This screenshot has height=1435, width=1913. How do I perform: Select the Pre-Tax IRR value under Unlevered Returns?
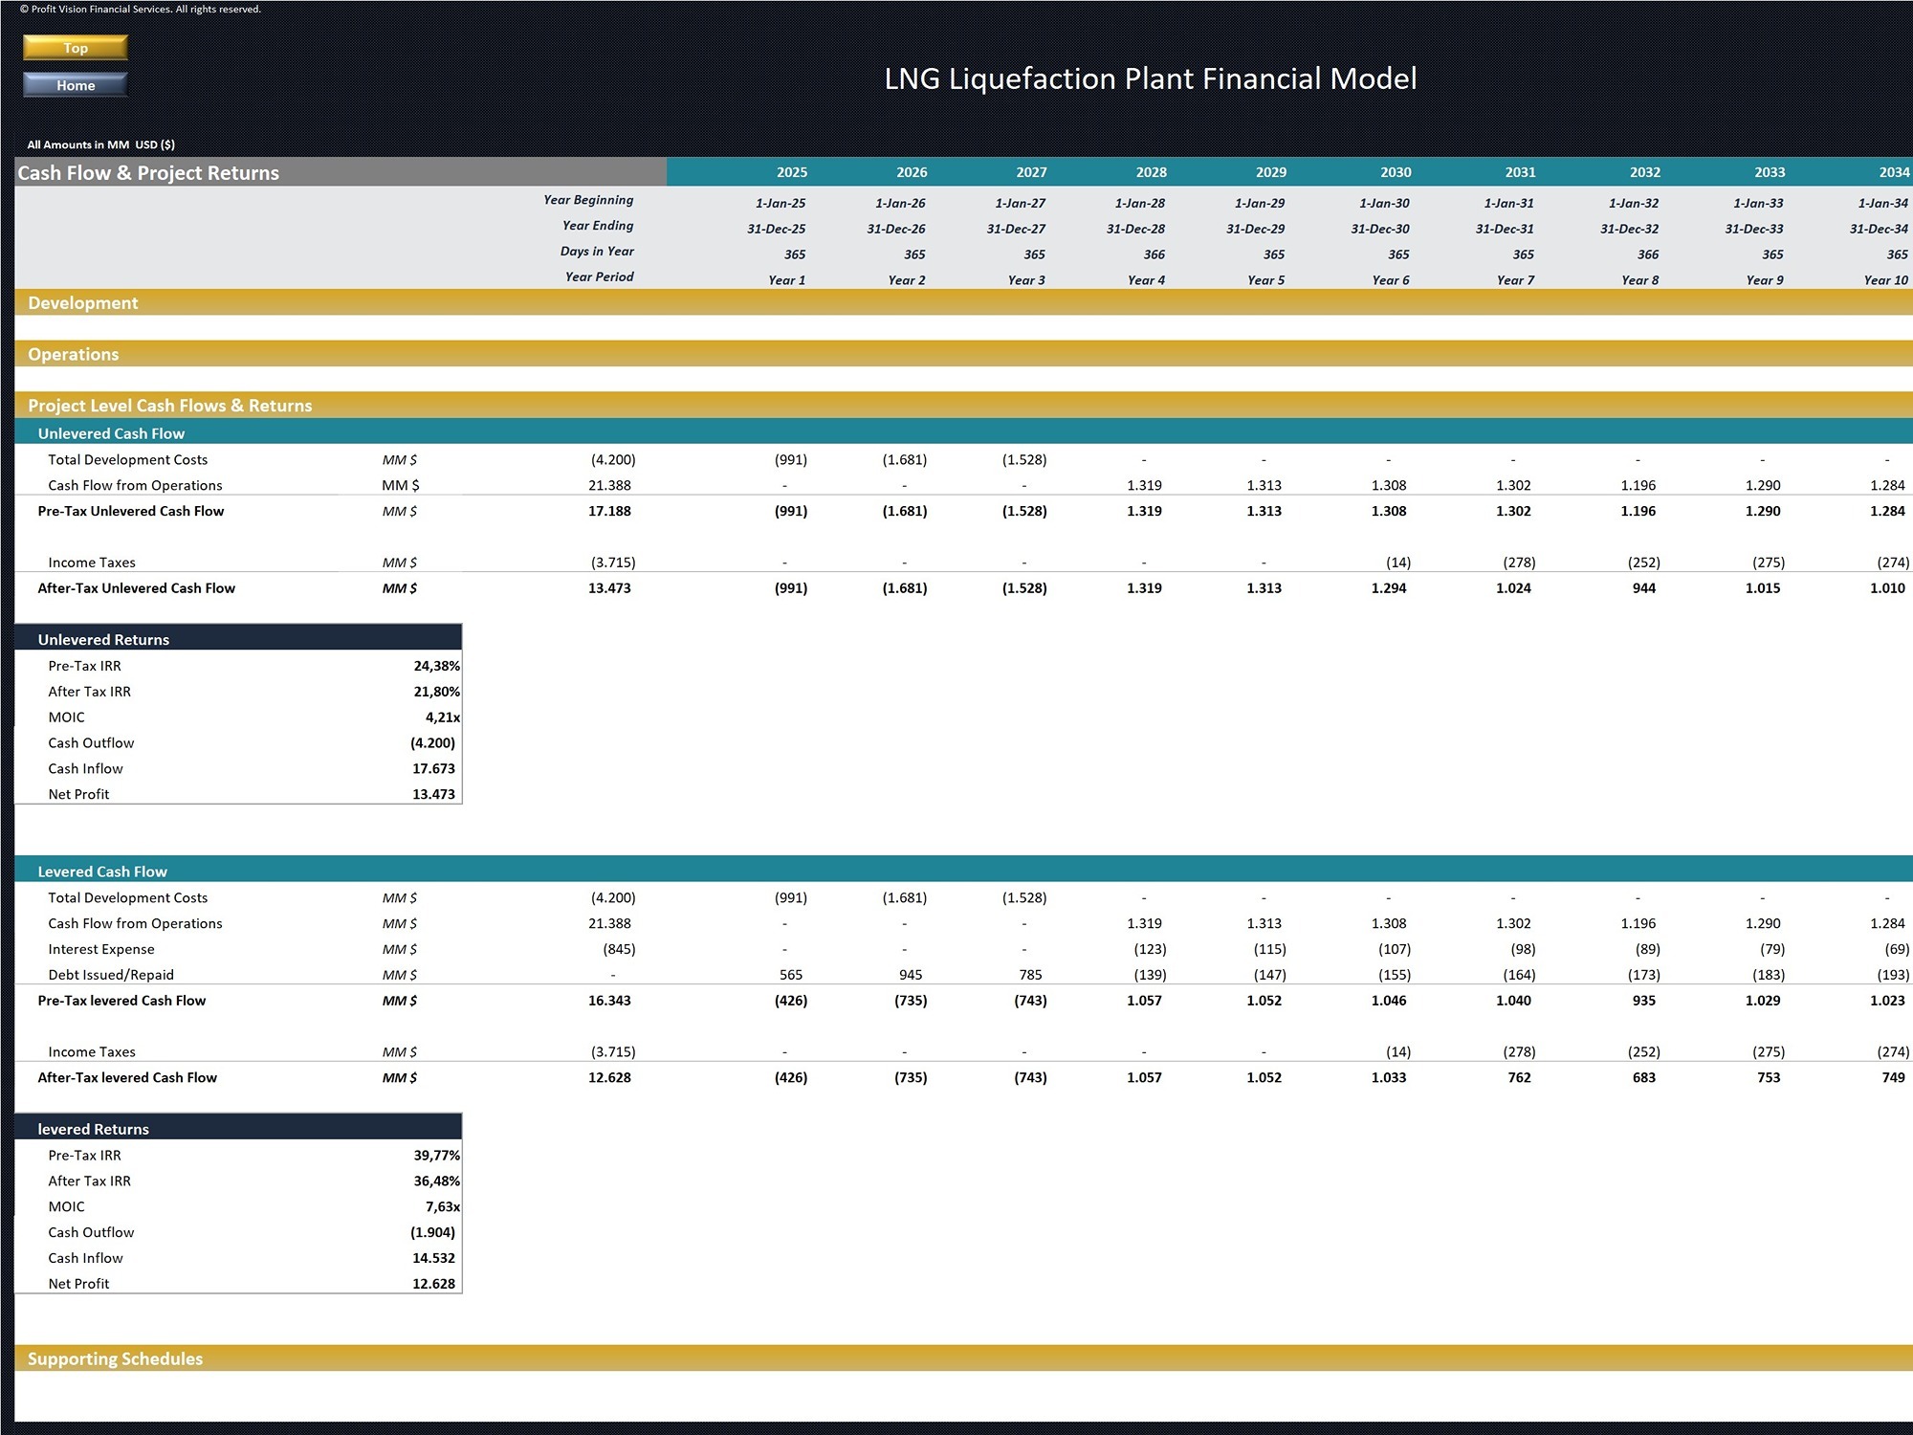(436, 665)
